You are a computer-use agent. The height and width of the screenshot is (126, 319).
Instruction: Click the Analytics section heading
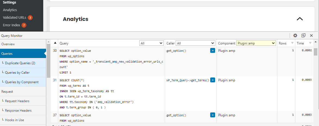point(76,19)
